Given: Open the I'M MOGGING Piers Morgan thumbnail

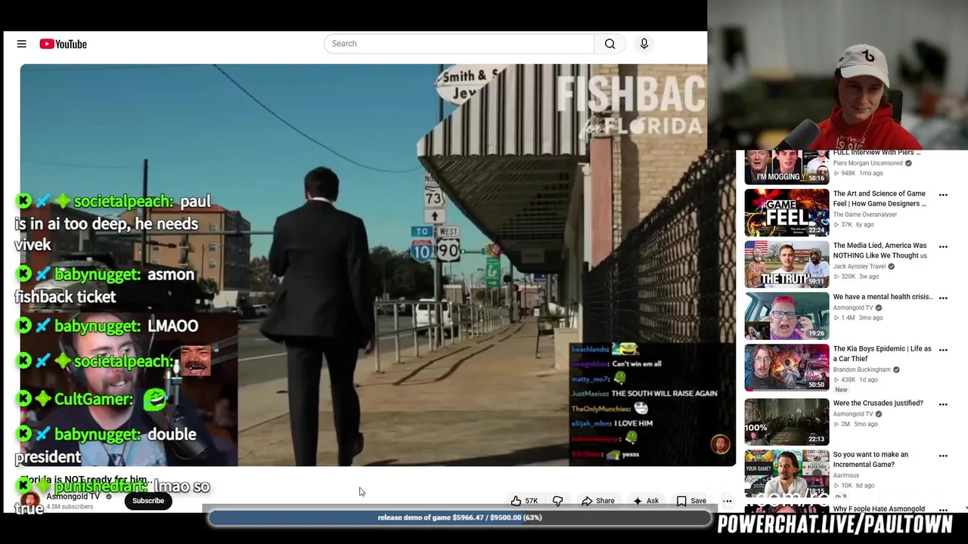Looking at the screenshot, I should click(x=786, y=167).
